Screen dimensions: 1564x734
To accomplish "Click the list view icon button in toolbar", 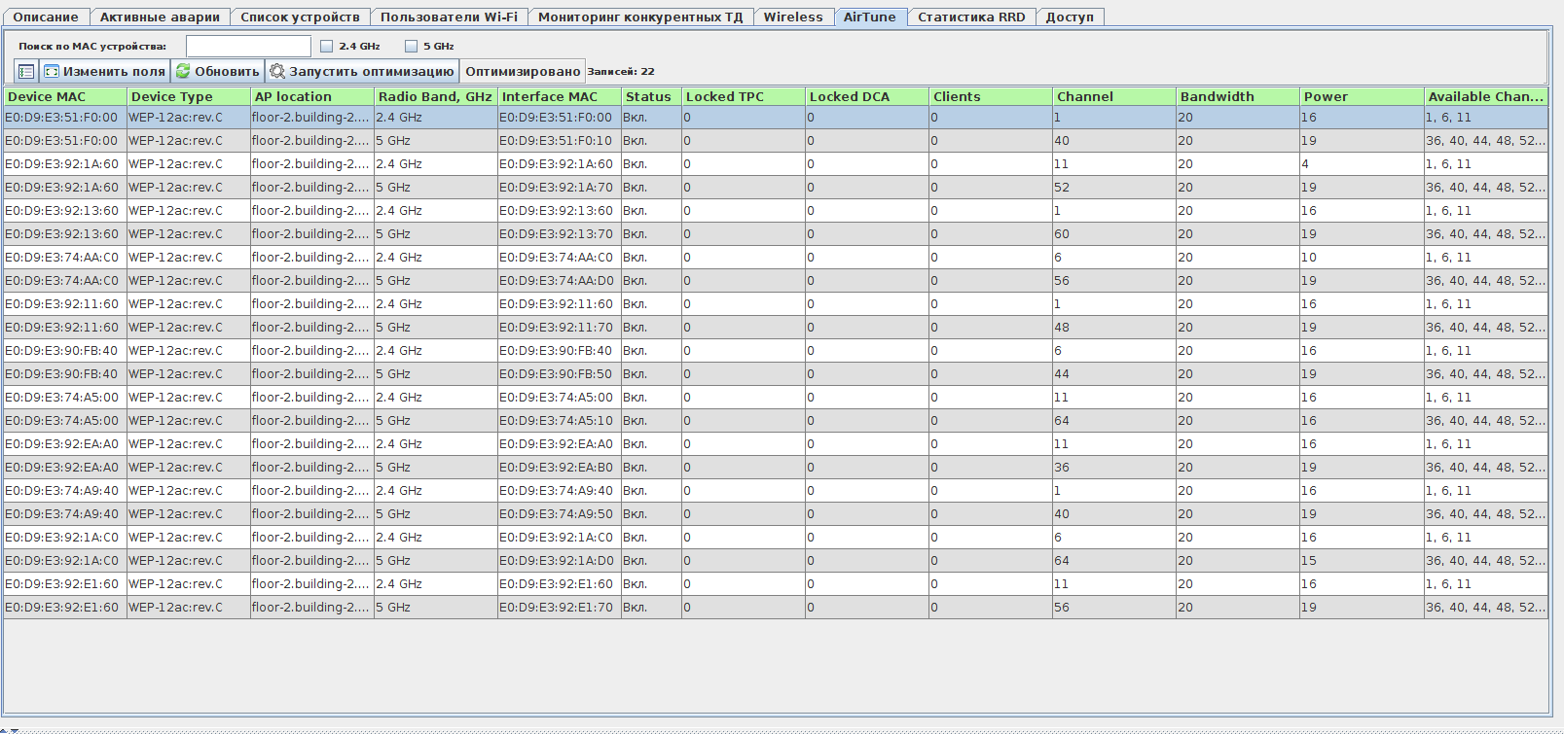I will click(x=26, y=71).
